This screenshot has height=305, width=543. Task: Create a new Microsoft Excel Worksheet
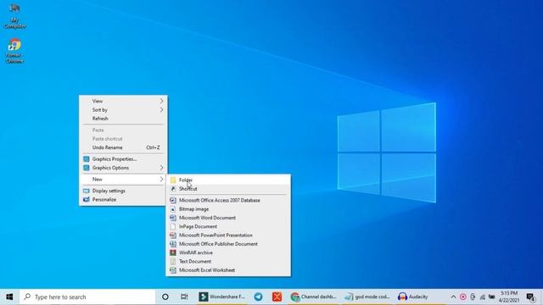tap(228, 270)
